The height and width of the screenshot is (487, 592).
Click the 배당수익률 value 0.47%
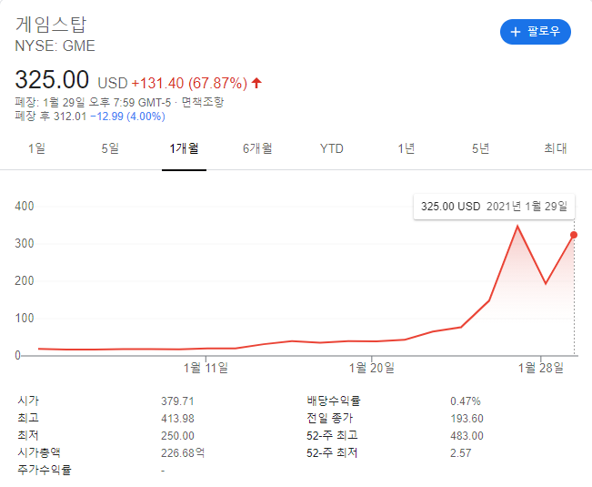pos(466,401)
